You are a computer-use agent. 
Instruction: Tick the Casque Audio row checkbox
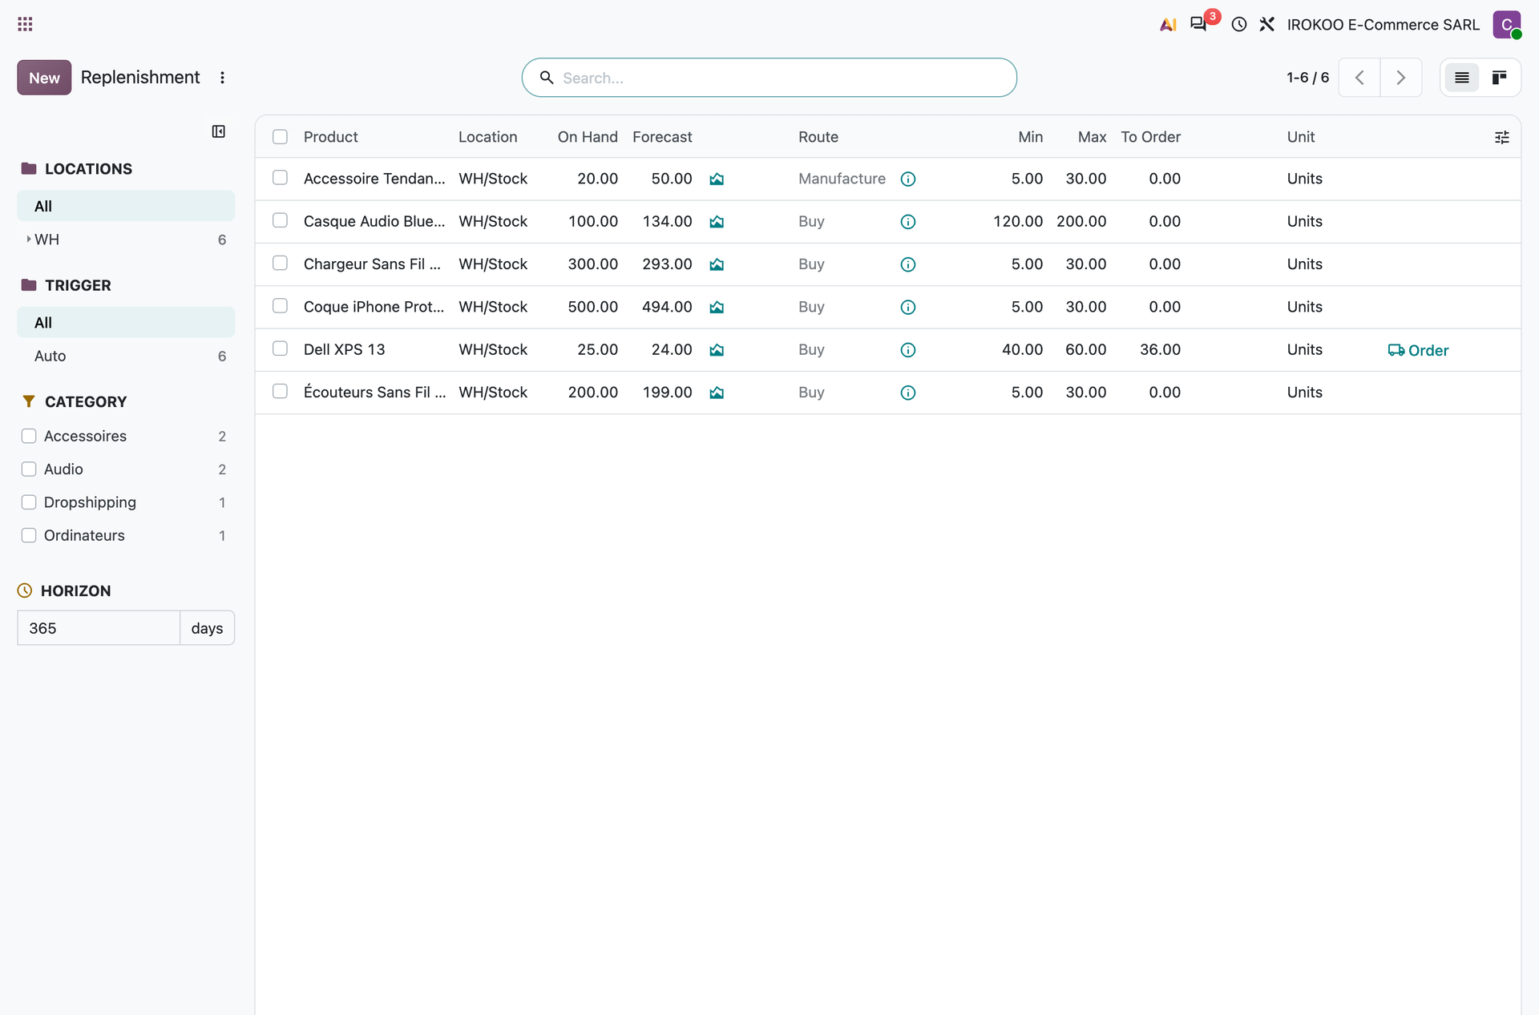280,220
